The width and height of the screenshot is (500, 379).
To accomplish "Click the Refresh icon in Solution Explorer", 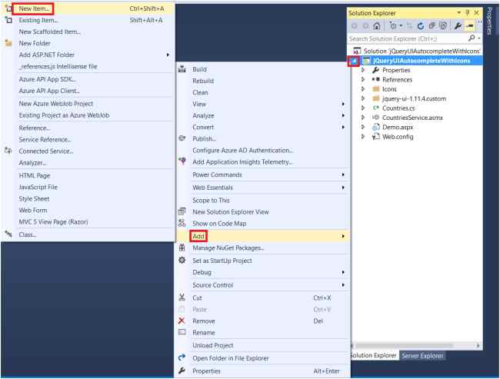I will coord(421,26).
